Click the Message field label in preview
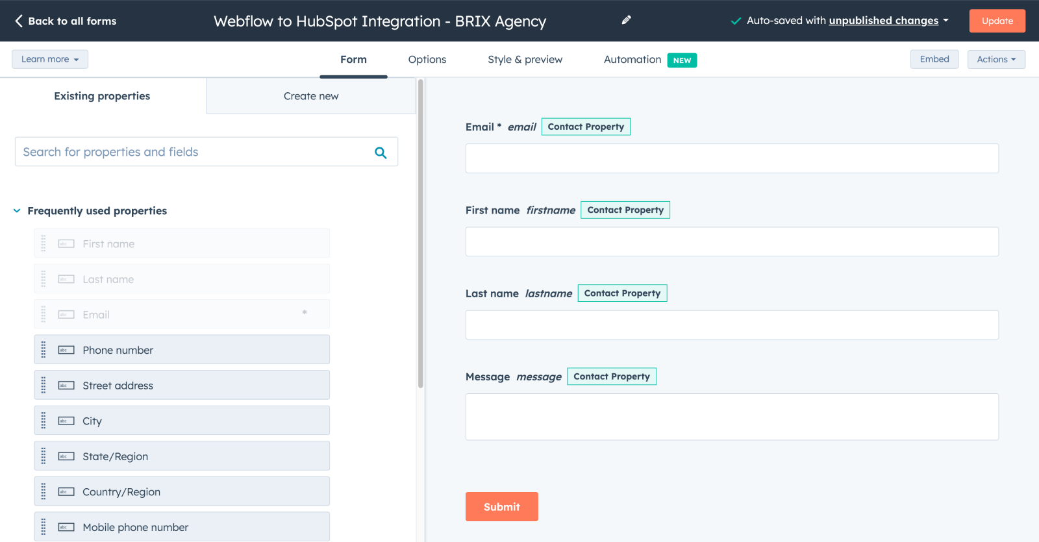 [488, 376]
